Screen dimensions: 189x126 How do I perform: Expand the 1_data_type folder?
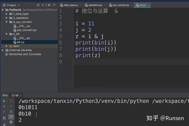(x=7, y=14)
